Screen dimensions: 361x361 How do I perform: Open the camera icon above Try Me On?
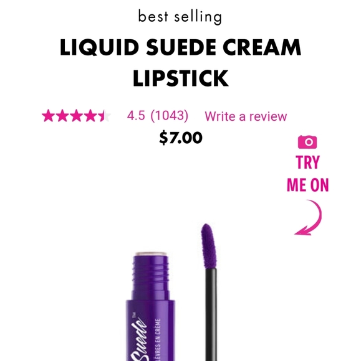[307, 142]
